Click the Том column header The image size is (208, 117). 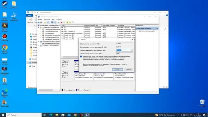tap(72, 25)
